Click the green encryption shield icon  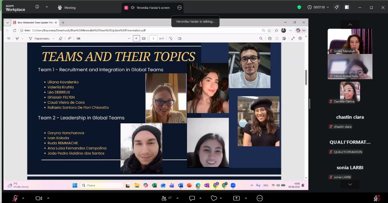(x=299, y=7)
